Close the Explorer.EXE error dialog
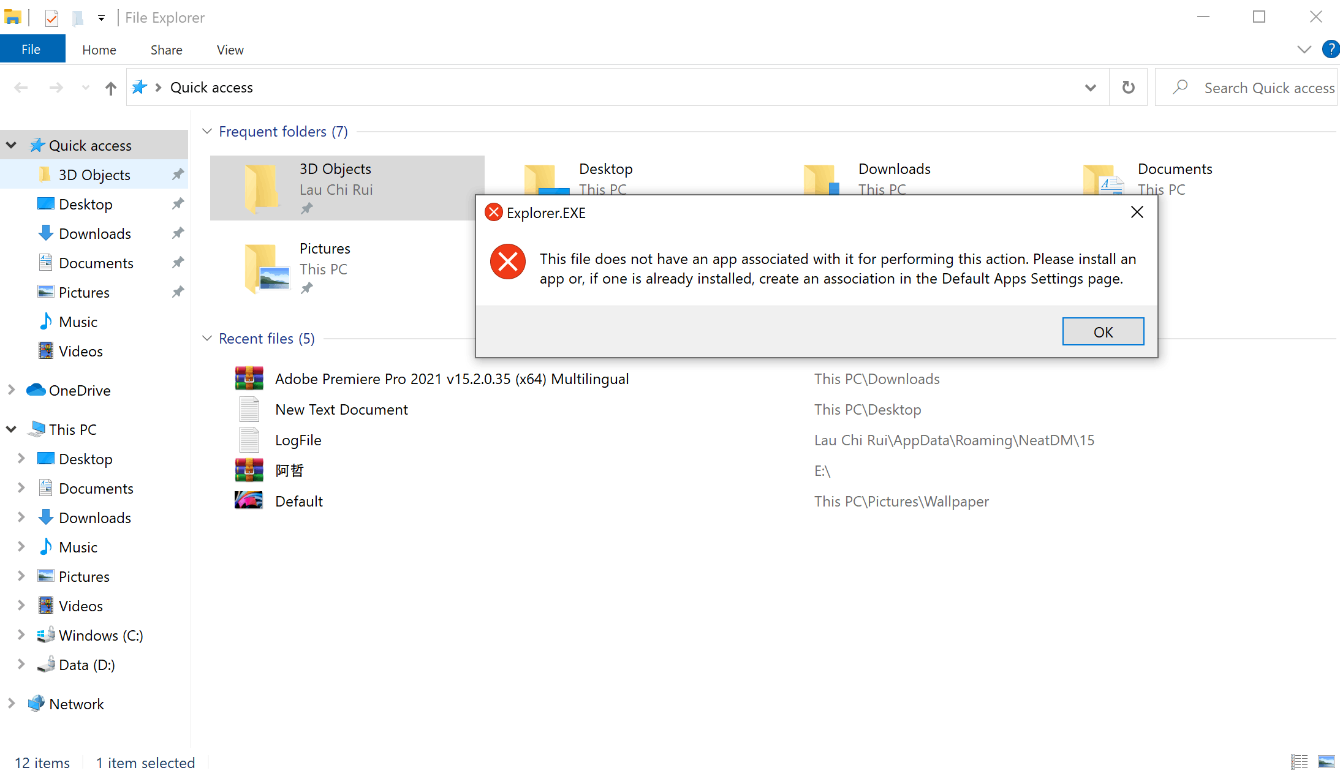Viewport: 1340px width, 776px height. [x=1137, y=213]
